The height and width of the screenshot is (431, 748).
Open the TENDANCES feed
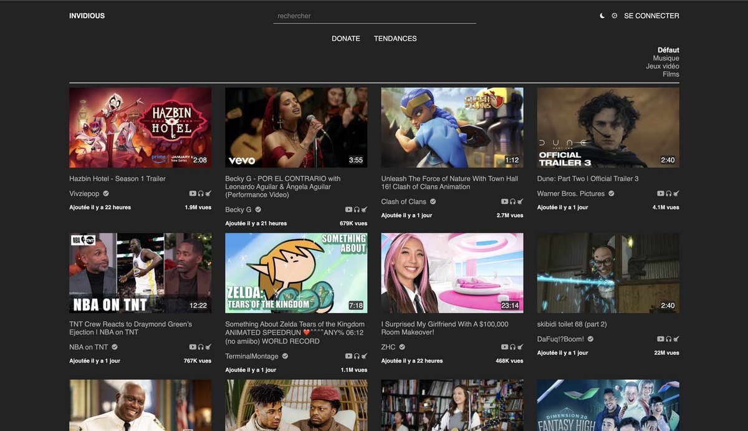point(395,39)
